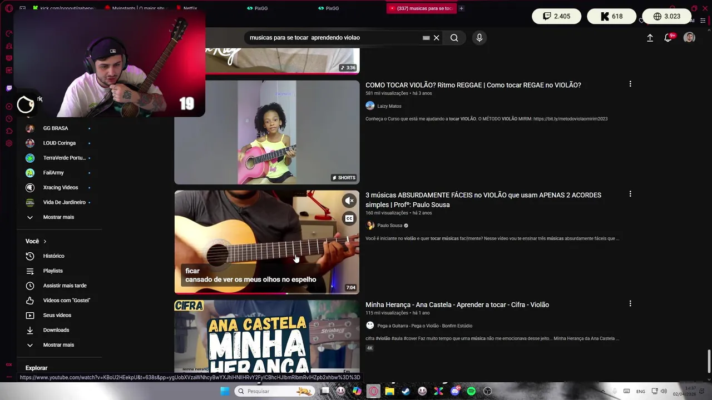Play the girl with pink guitar Shorts thumbnail
The image size is (712, 400).
[x=267, y=132]
